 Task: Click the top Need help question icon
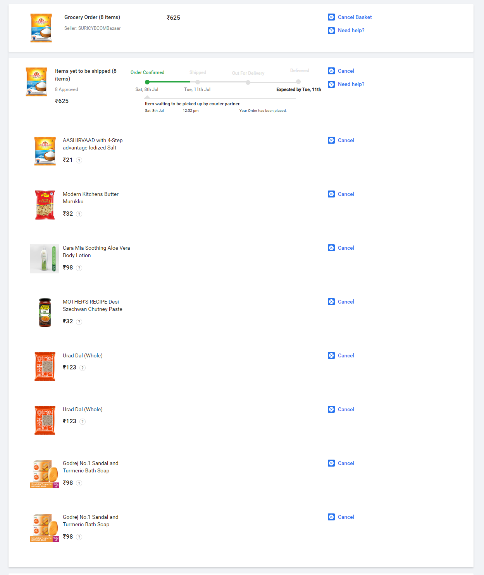pos(331,31)
